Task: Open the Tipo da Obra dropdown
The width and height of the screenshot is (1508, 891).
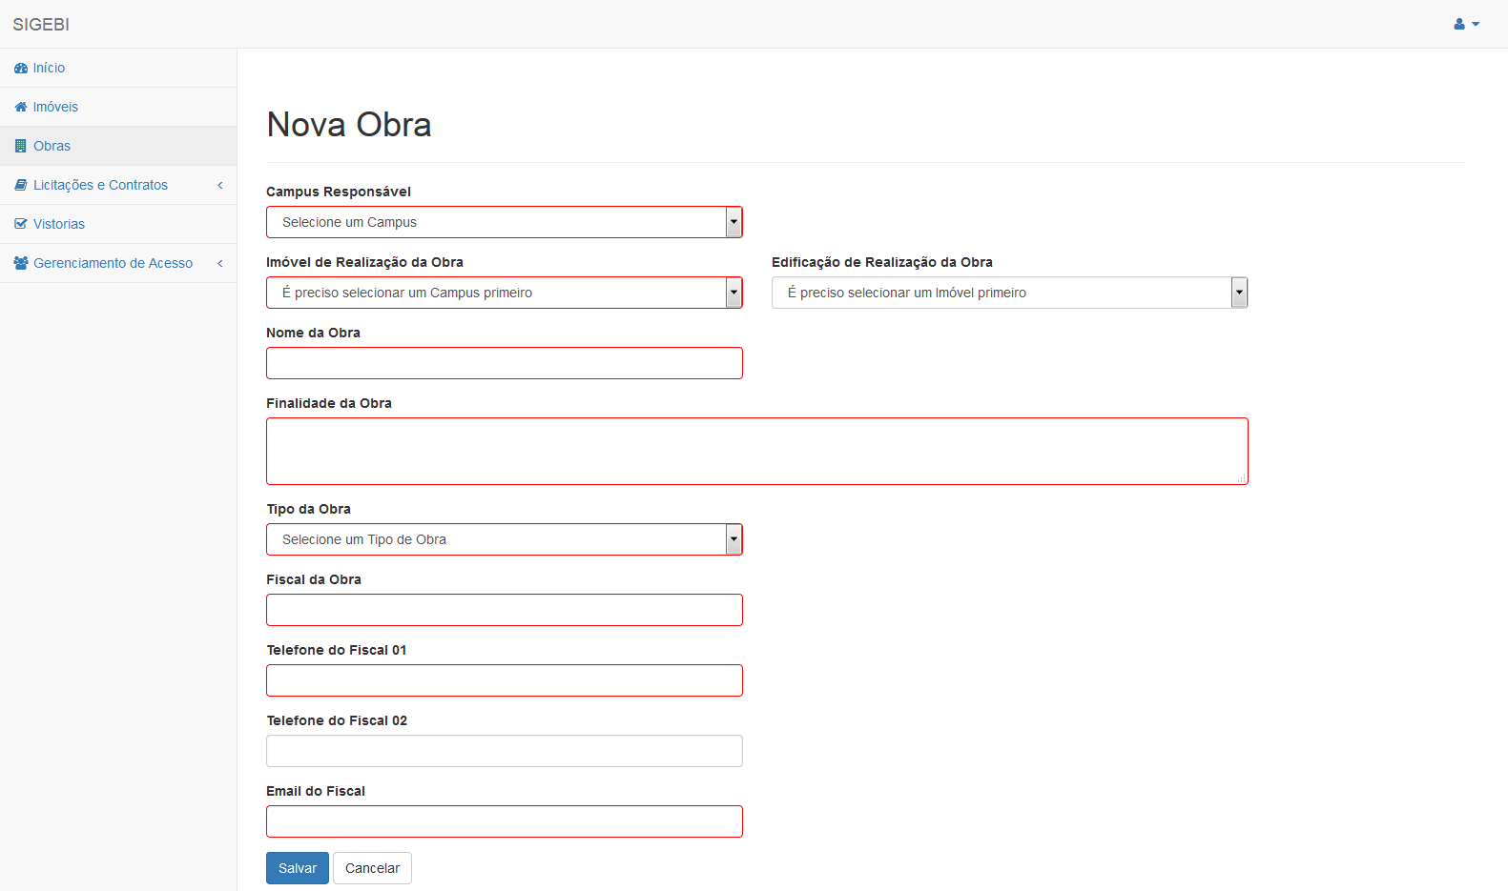Action: pos(505,539)
